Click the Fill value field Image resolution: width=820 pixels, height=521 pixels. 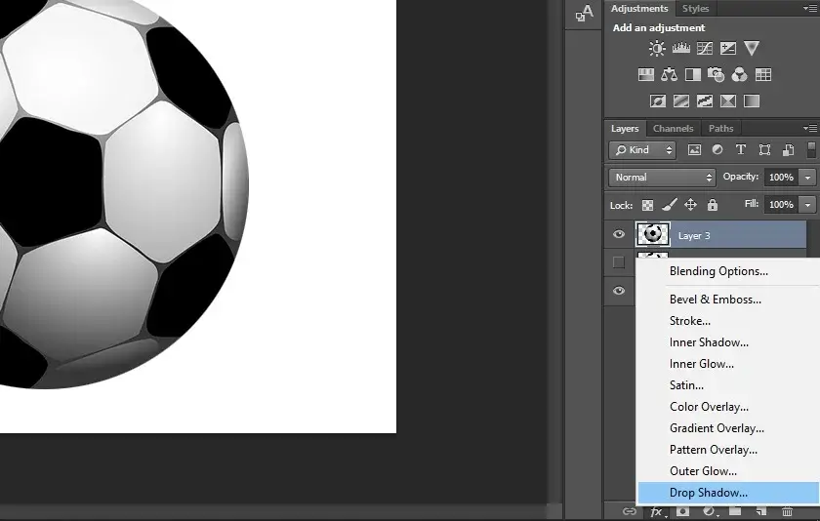coord(781,205)
